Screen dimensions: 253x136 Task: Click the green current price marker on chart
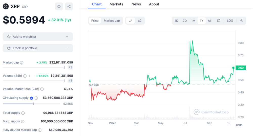tap(233, 68)
